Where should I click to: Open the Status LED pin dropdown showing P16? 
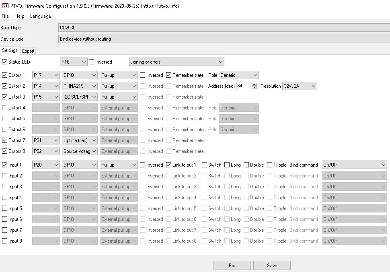tap(73, 62)
